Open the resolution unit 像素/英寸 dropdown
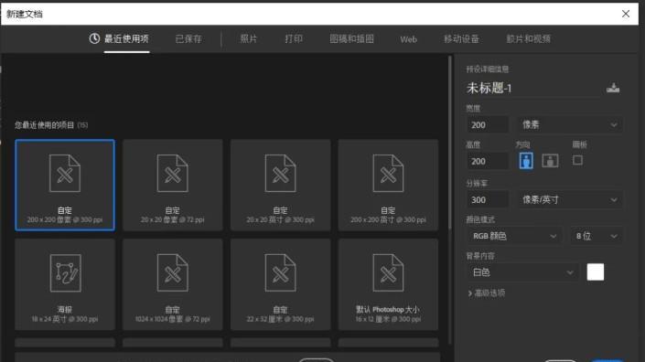Viewport: 645px width, 362px height. coord(569,199)
